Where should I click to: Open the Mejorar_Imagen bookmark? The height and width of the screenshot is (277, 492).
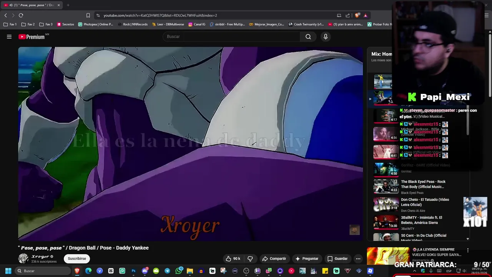pos(266,24)
